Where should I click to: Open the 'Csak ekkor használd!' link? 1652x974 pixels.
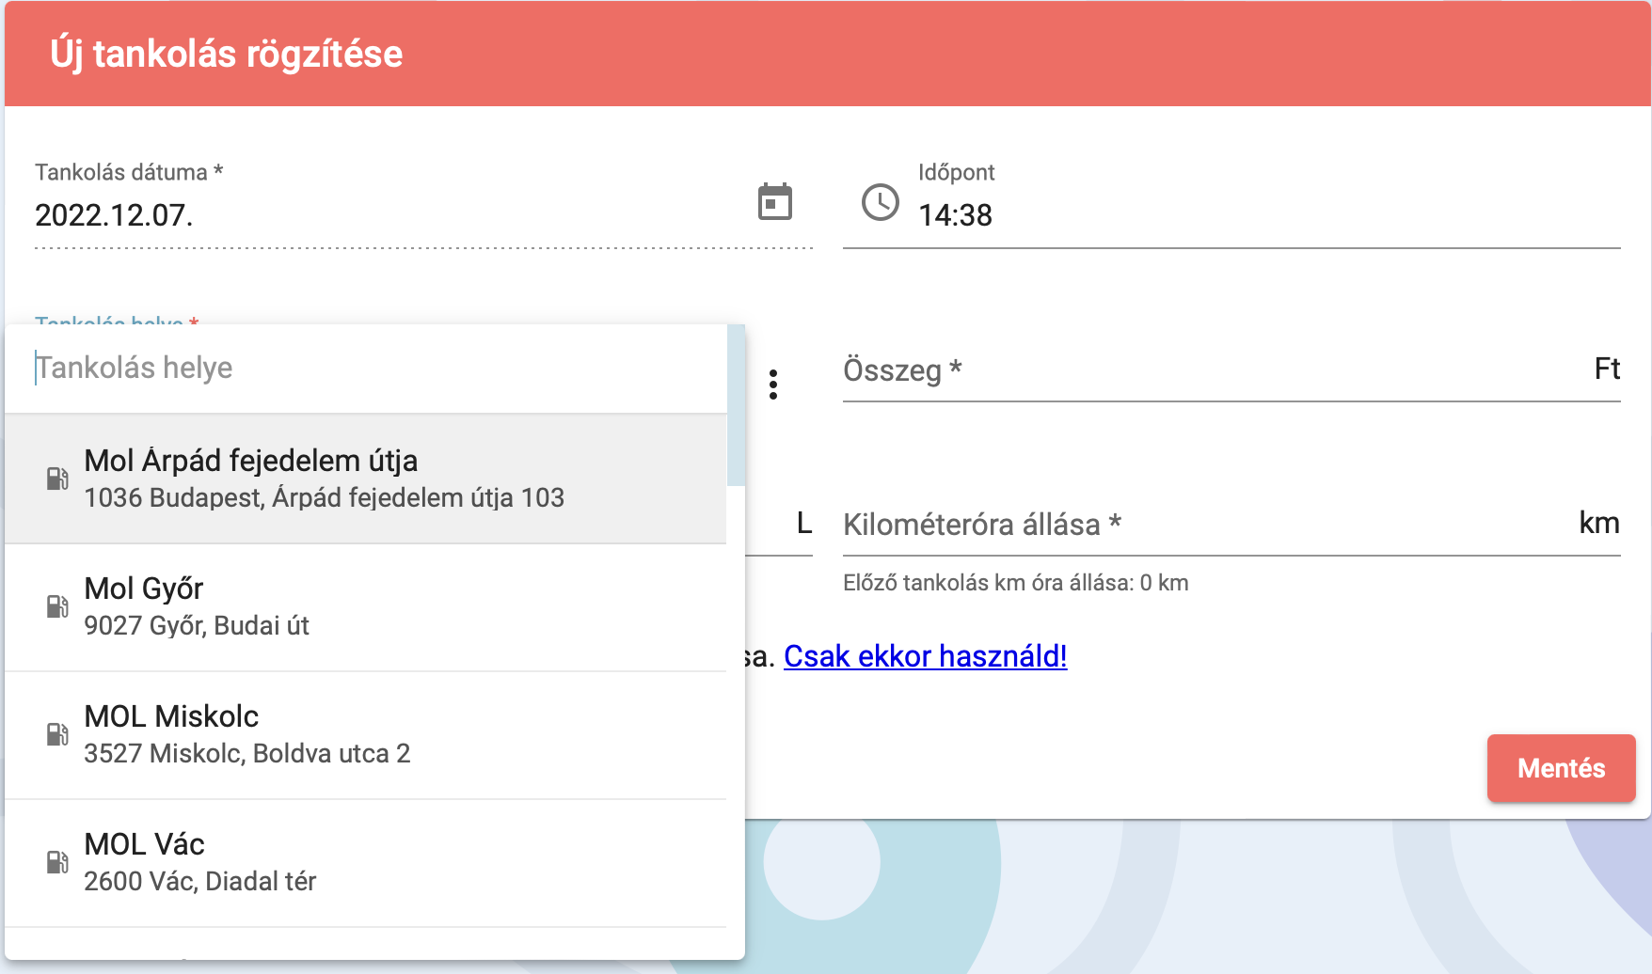(x=926, y=655)
